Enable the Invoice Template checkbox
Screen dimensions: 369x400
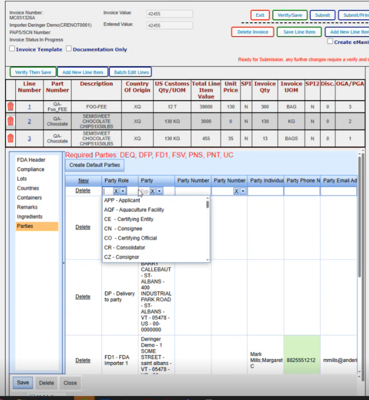[12, 49]
